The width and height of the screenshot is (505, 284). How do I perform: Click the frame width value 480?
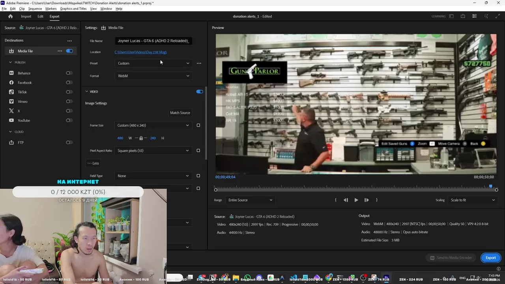tap(120, 138)
